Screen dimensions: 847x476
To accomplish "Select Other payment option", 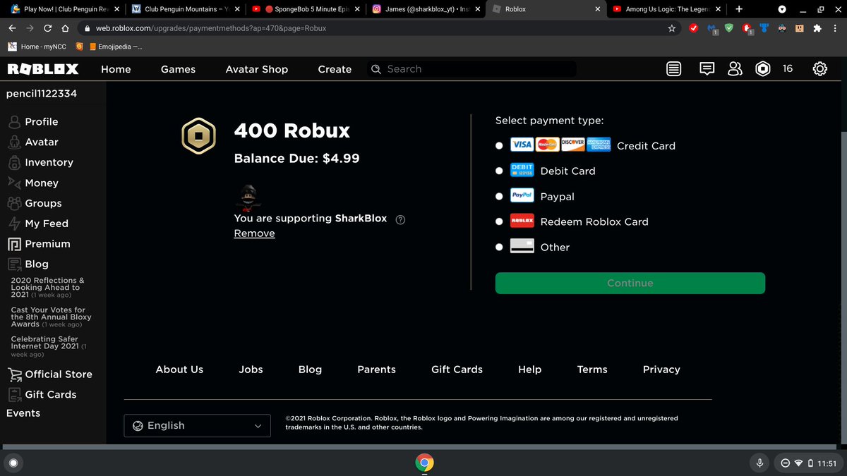I will click(x=499, y=247).
